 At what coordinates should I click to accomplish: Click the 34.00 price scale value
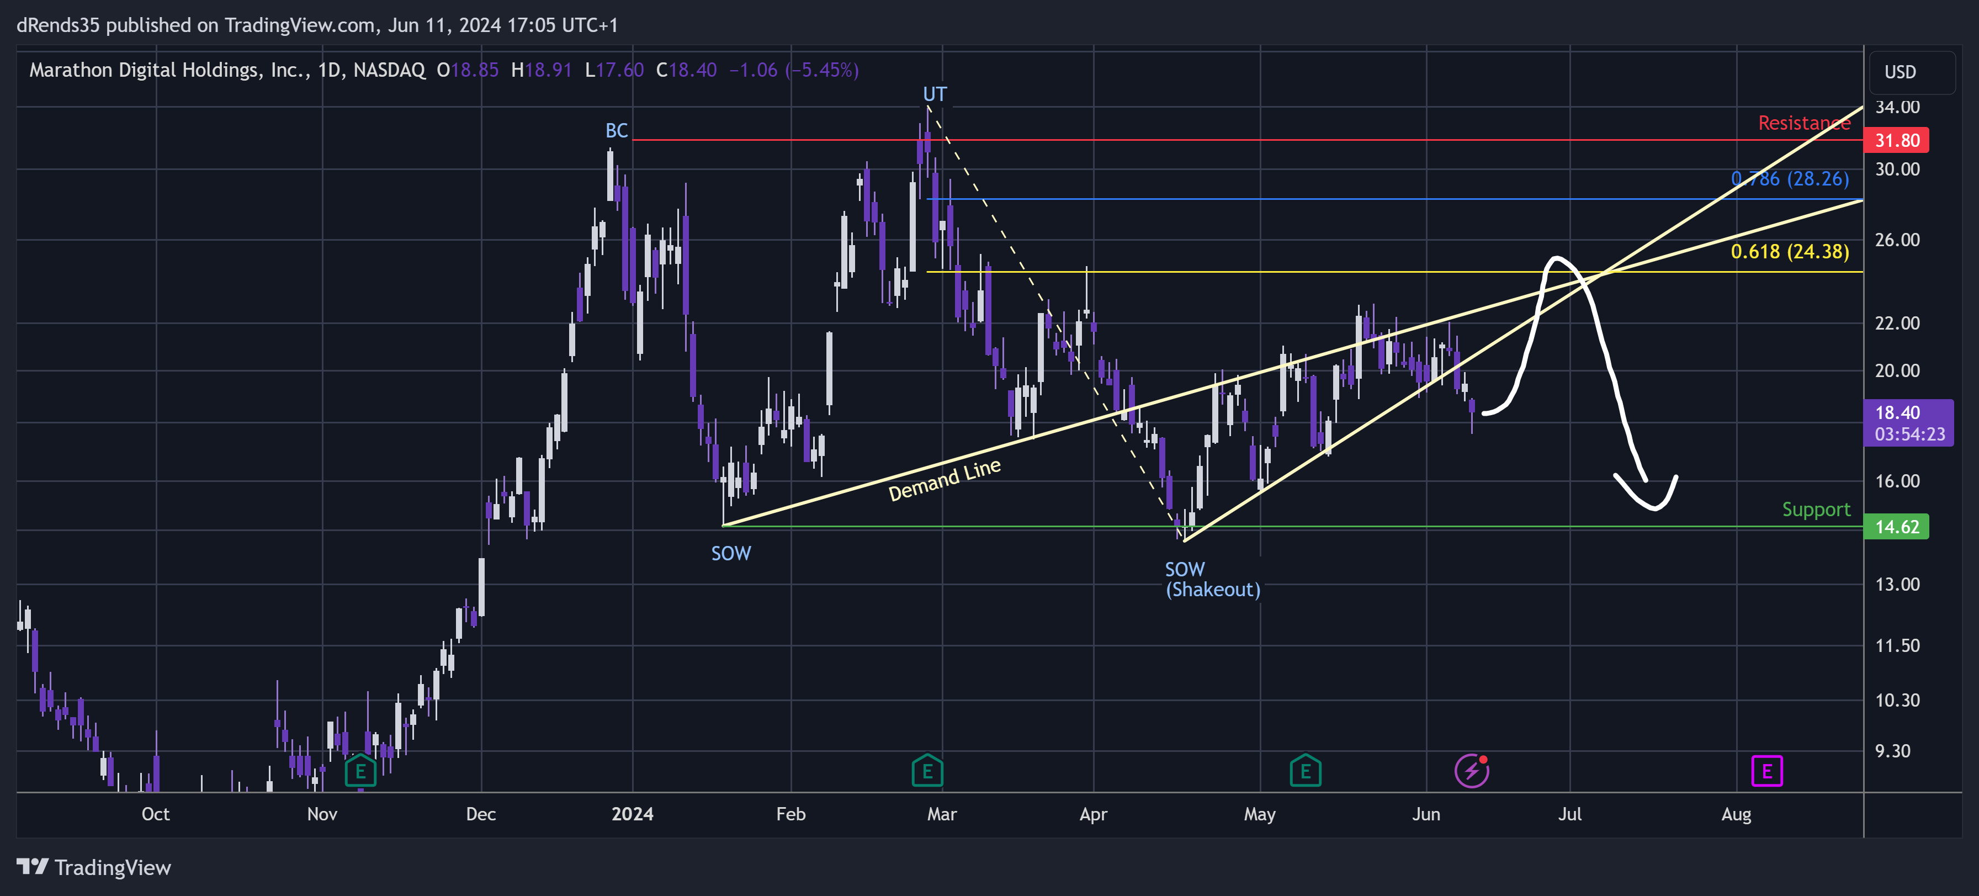(1897, 107)
